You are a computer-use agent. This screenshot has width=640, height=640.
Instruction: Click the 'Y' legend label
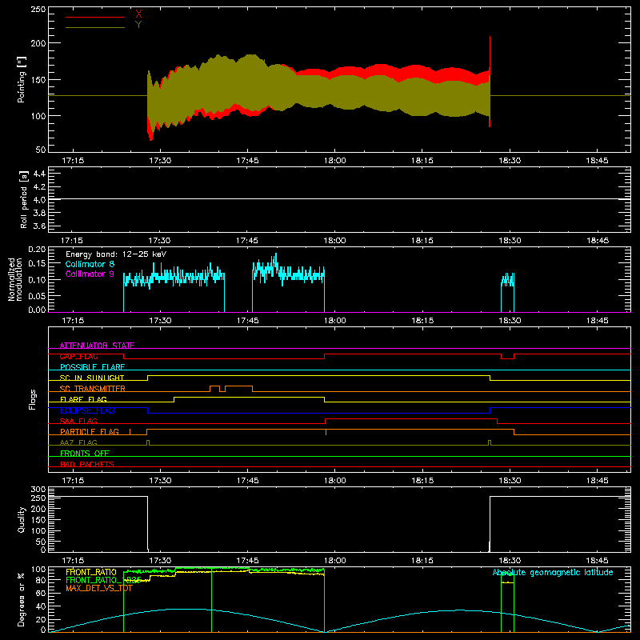(138, 25)
